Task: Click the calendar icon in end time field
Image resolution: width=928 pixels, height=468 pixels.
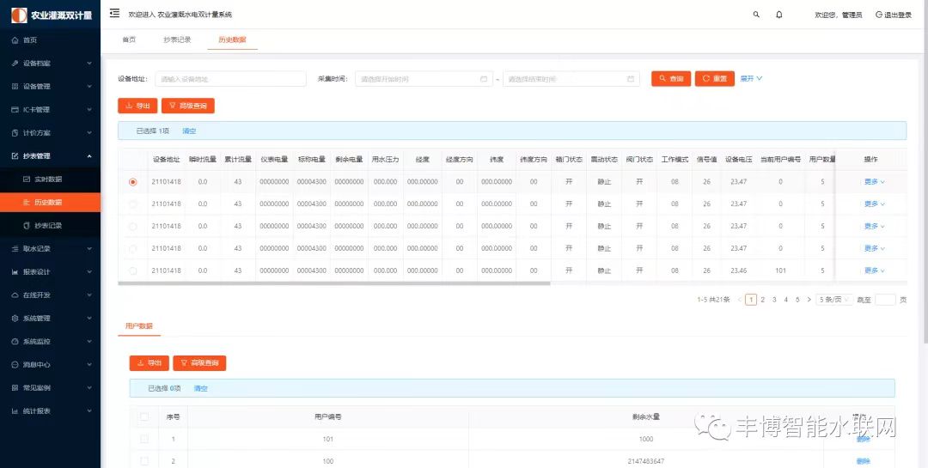Action: point(631,79)
